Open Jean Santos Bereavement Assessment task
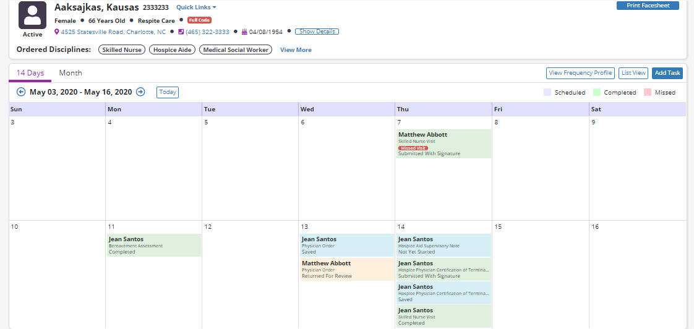 (154, 245)
